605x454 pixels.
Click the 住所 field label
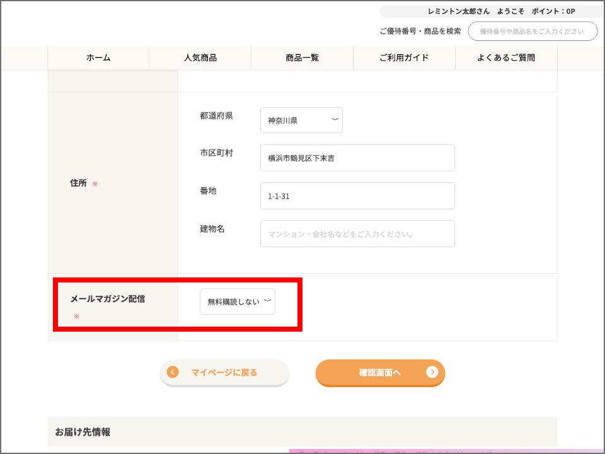point(78,183)
